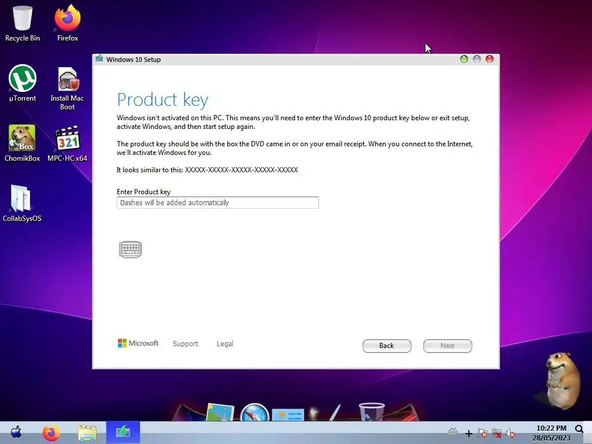592x444 pixels.
Task: Click the muted volume tray icon
Action: click(510, 433)
